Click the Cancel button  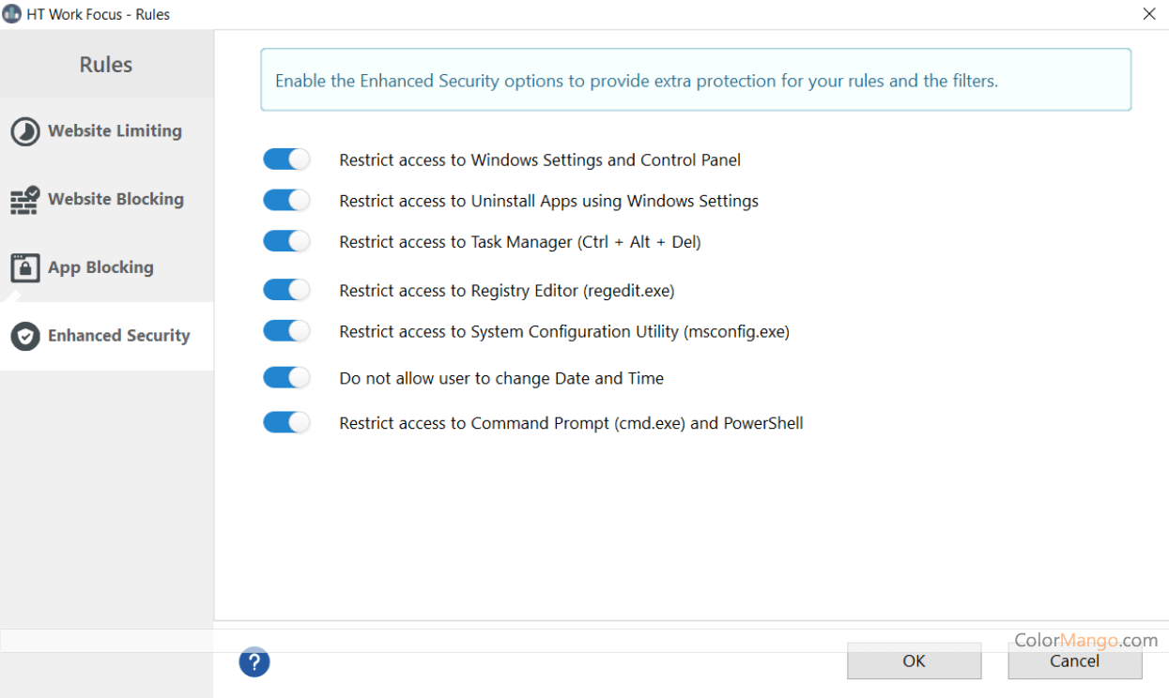(1074, 661)
